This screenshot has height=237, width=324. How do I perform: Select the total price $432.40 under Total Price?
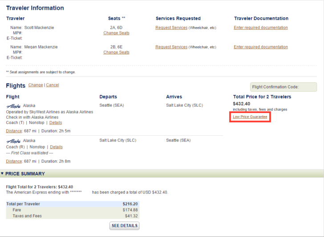(242, 104)
